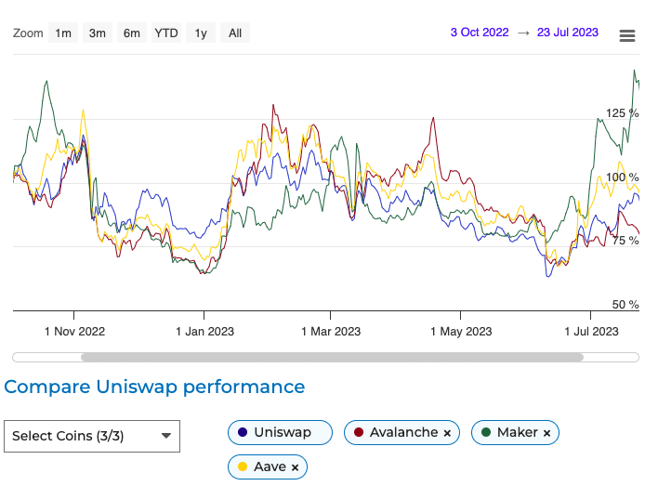Viewport: 645px width, 486px height.
Task: Open the chart hamburger menu icon
Action: pyautogui.click(x=627, y=35)
